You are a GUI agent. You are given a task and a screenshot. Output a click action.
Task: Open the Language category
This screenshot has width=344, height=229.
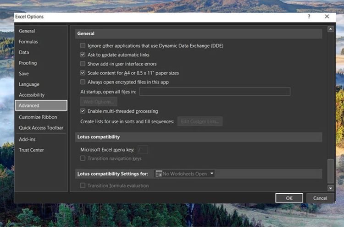tap(29, 84)
